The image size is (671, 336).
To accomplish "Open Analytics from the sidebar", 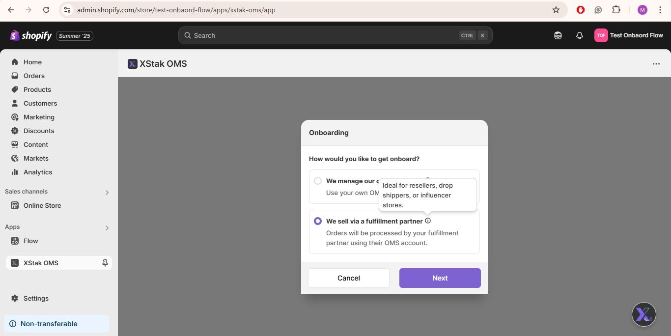I will point(38,172).
